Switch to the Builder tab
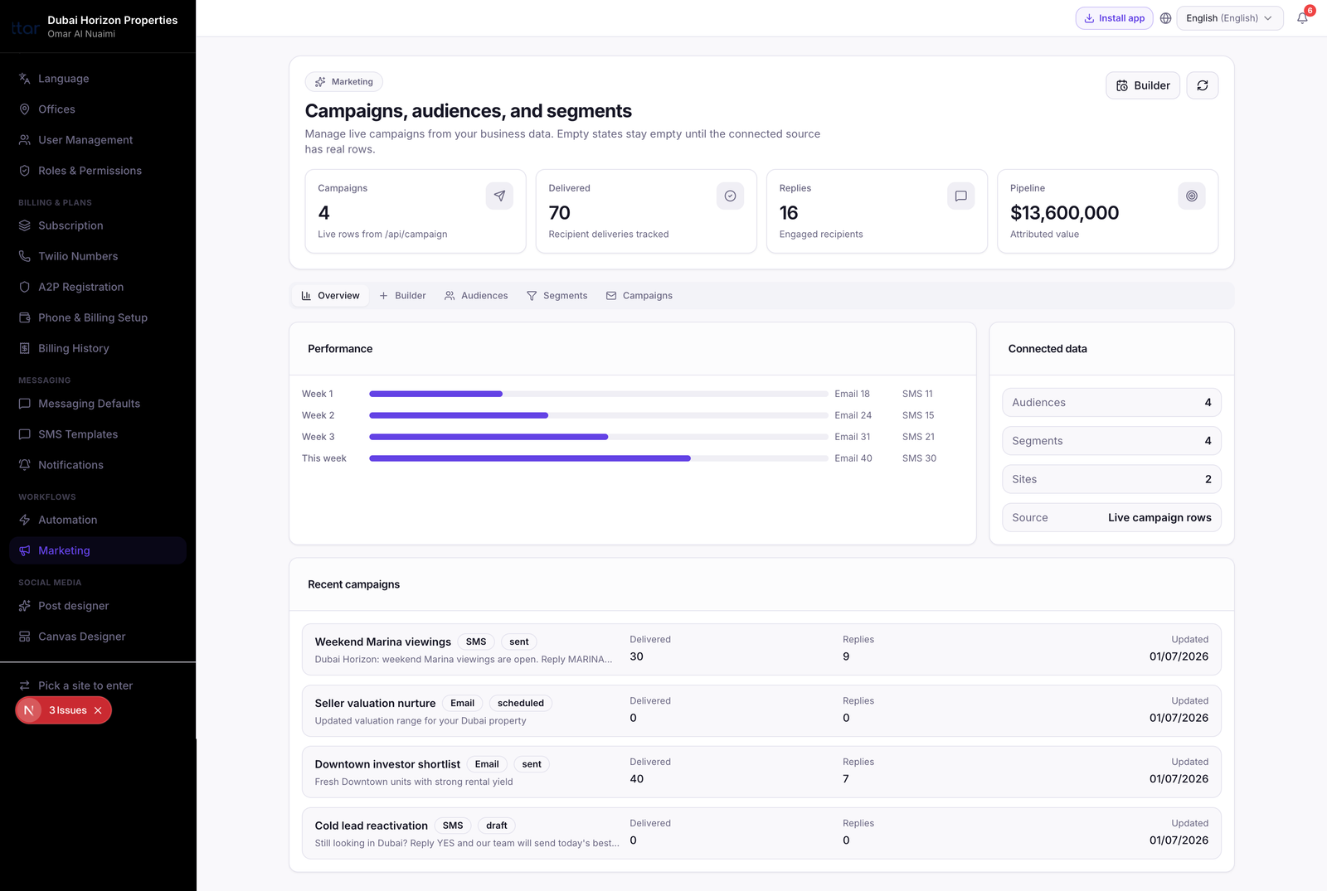The image size is (1327, 891). [x=402, y=296]
